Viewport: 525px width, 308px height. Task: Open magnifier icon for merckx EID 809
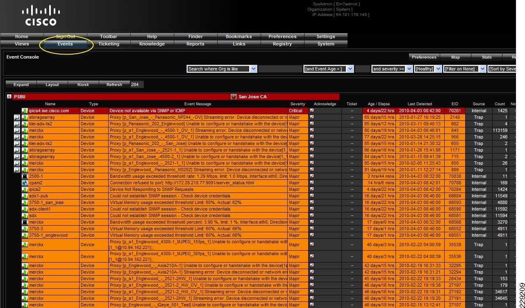pos(17,170)
